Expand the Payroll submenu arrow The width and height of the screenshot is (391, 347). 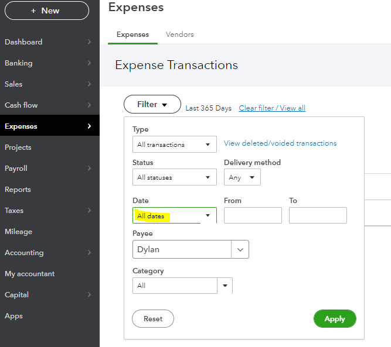89,169
